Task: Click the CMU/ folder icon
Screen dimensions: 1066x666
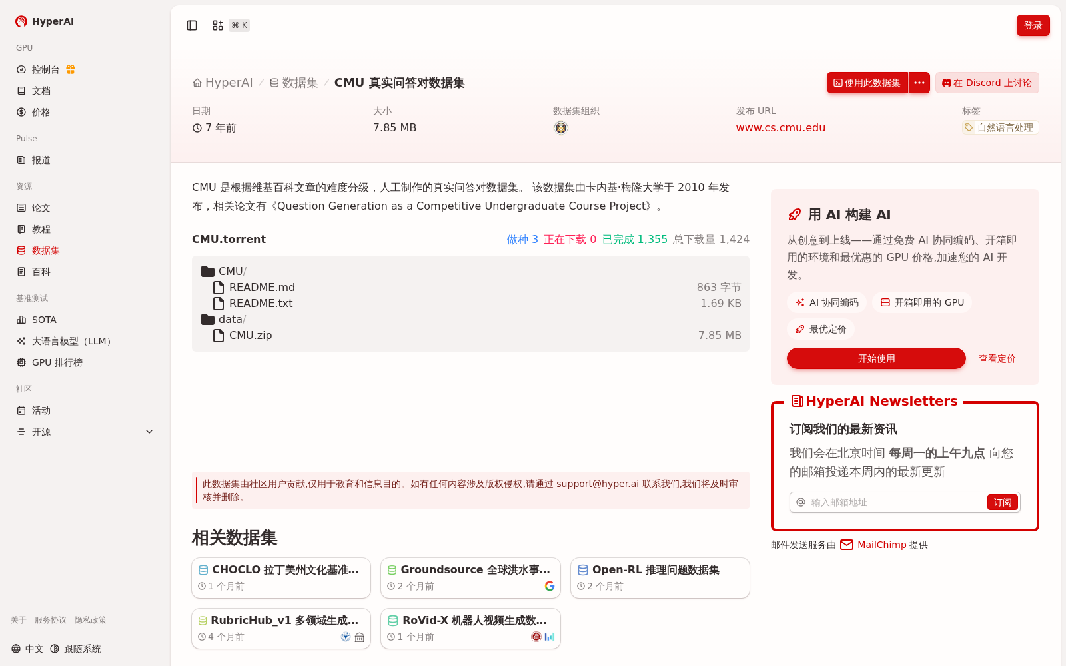Action: point(208,271)
